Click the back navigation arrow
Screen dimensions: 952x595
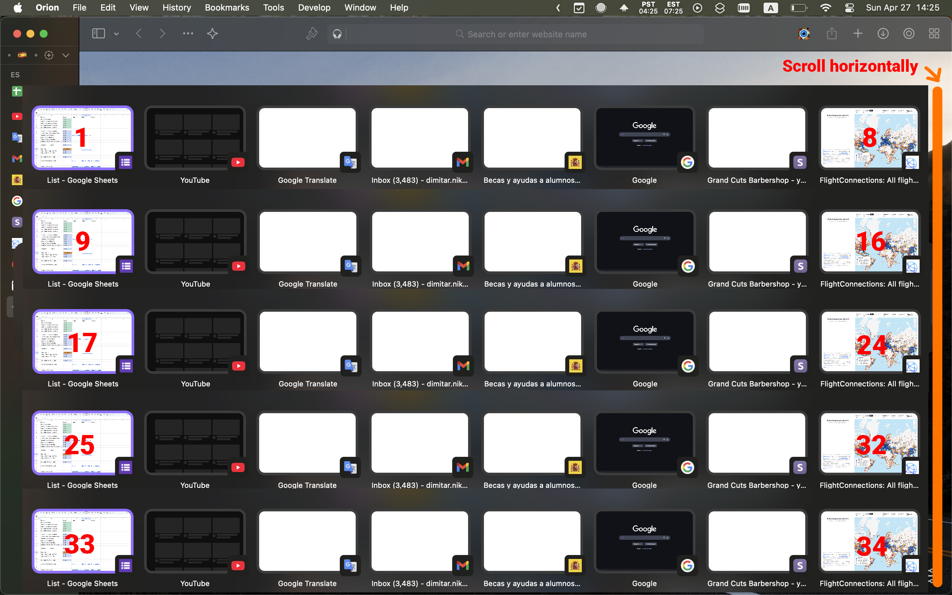[139, 33]
